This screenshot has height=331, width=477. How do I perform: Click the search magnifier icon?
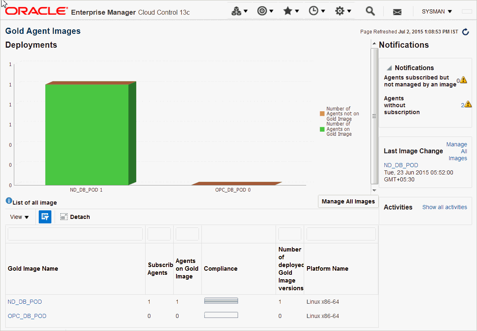click(370, 11)
